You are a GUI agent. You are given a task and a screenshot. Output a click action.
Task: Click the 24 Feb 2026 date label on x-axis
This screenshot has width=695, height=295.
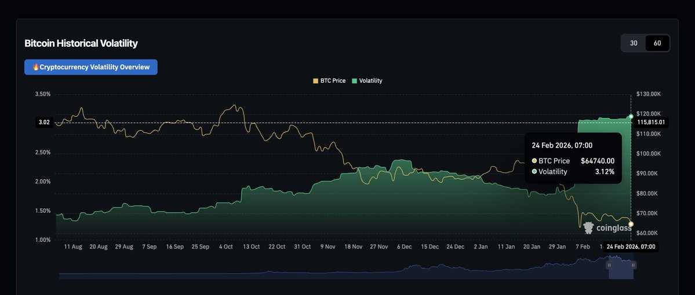point(631,247)
